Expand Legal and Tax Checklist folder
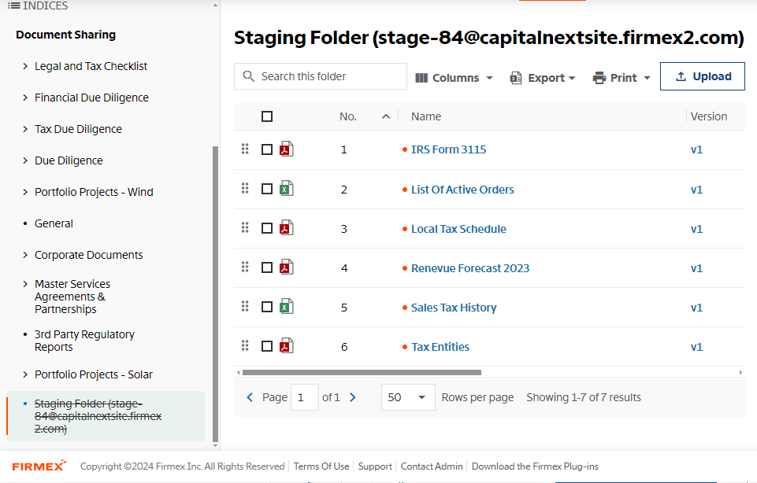 pos(25,66)
